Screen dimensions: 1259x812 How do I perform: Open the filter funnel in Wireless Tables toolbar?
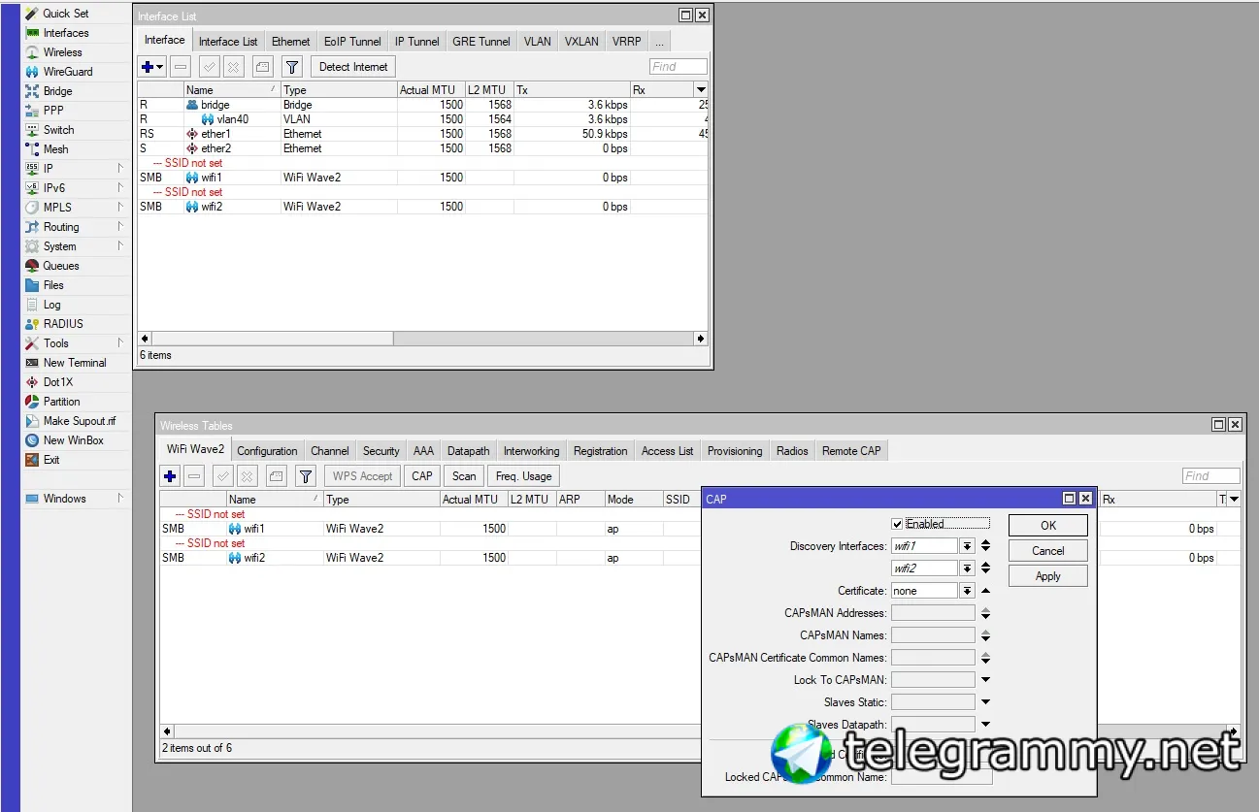click(x=306, y=476)
